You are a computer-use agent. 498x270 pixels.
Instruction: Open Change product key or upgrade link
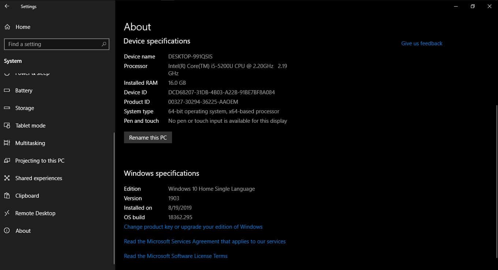pyautogui.click(x=193, y=227)
